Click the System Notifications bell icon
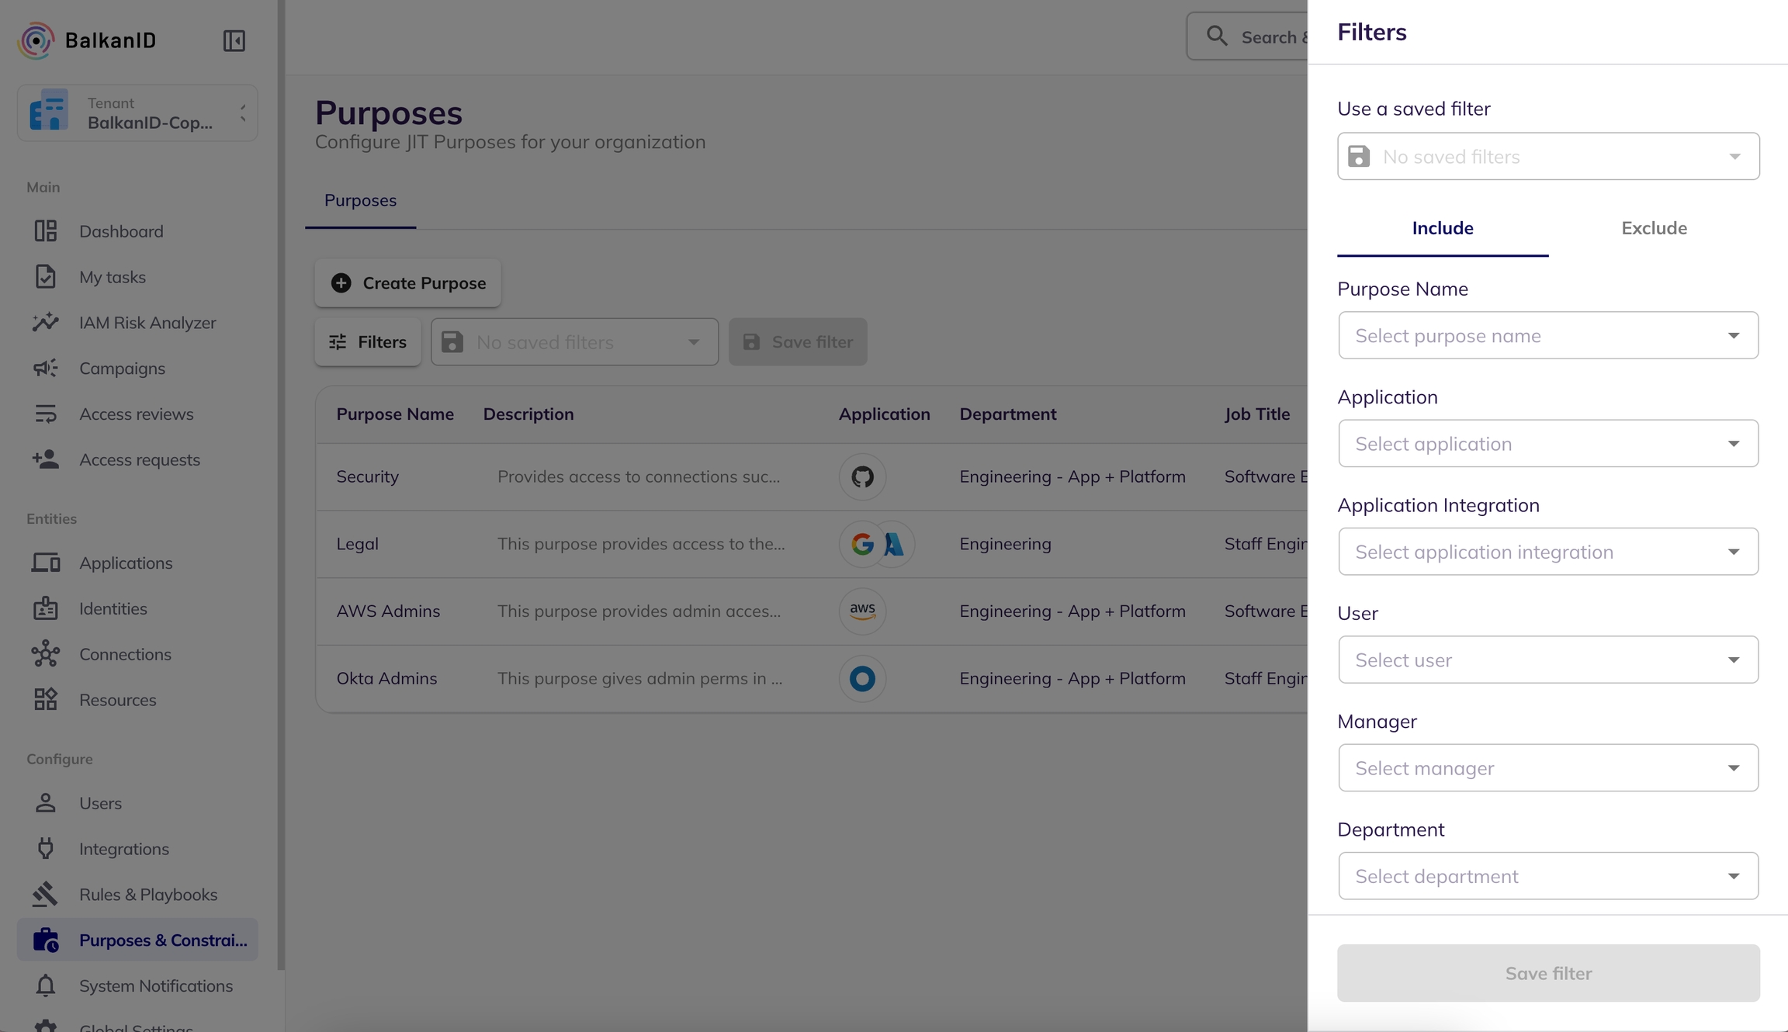Image resolution: width=1788 pixels, height=1032 pixels. pyautogui.click(x=45, y=985)
